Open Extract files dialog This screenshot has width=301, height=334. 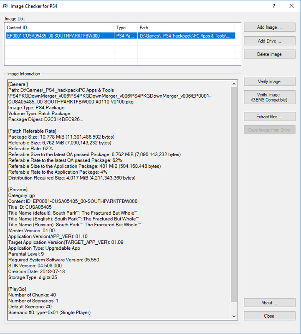pos(269,116)
